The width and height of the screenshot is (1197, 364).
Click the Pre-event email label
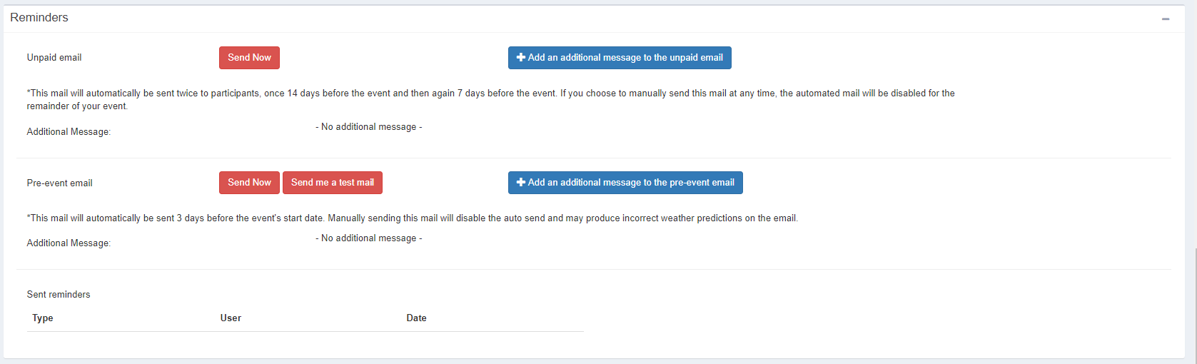pyautogui.click(x=60, y=183)
